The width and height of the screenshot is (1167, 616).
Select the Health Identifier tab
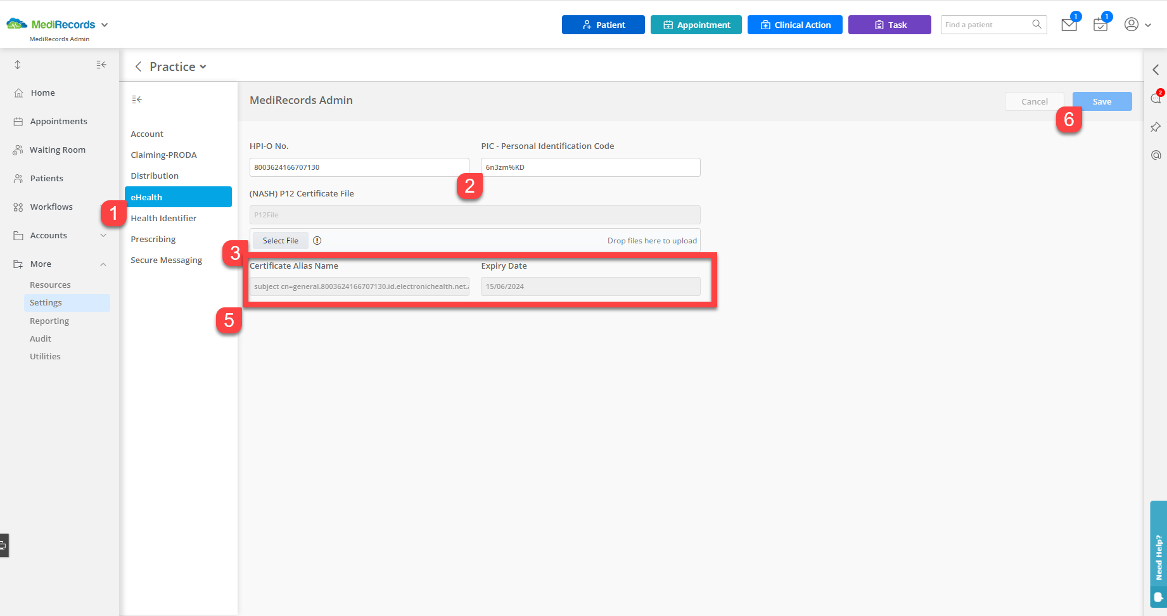point(163,218)
